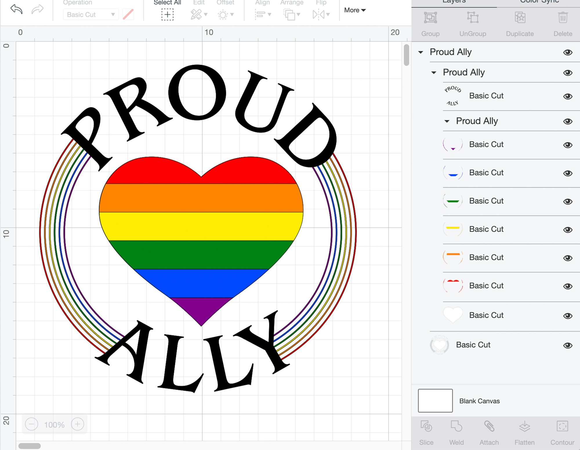The image size is (580, 450).
Task: Click the Slice tool icon
Action: 426,427
